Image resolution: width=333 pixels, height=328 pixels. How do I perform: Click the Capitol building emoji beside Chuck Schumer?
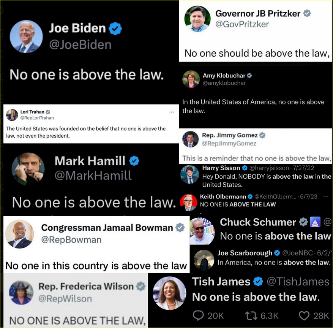316,222
